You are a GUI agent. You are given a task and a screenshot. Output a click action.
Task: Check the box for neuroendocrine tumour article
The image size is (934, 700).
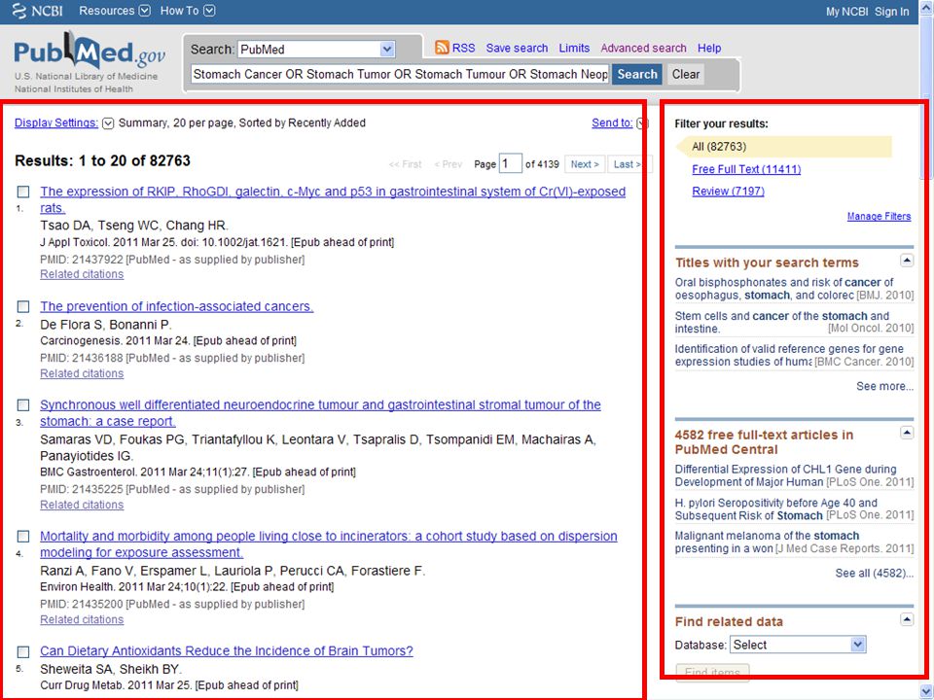click(23, 405)
